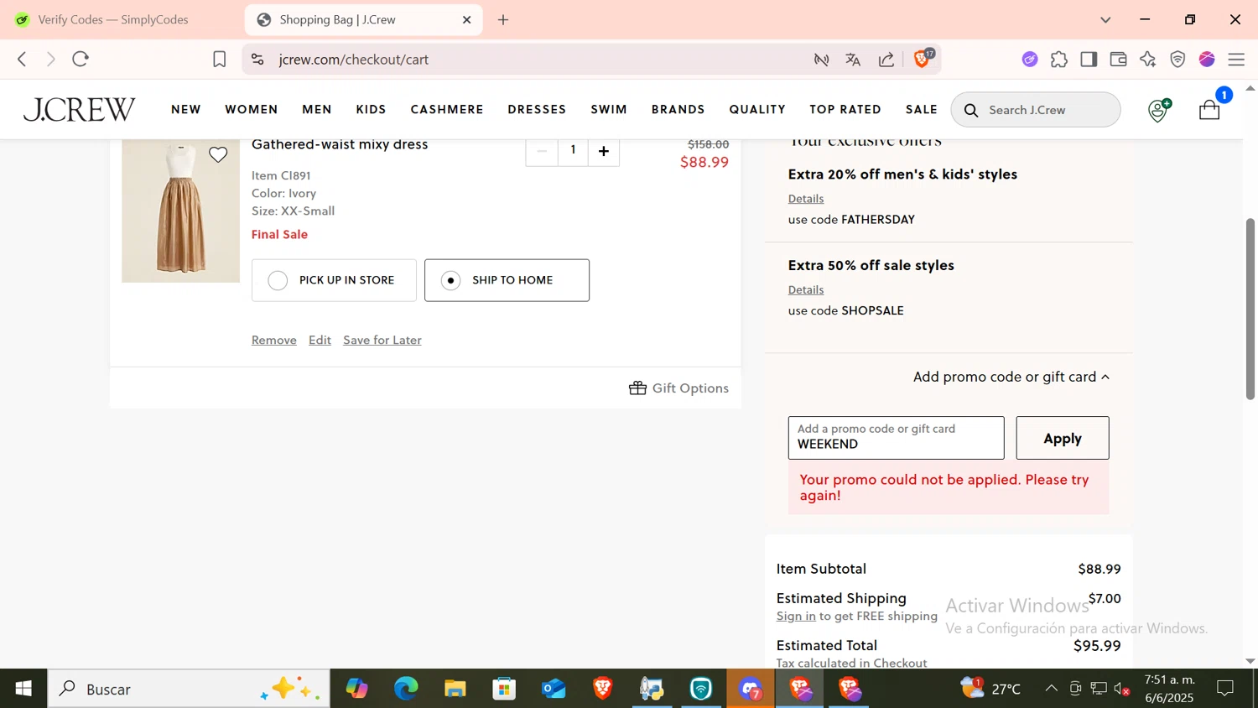This screenshot has height=708, width=1258.
Task: Remove the dress from bag
Action: (x=274, y=340)
